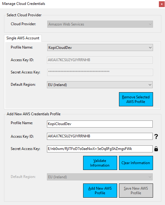Viewport: 165px width, 205px height.
Task: Click the Clear Information button
Action: click(x=136, y=163)
